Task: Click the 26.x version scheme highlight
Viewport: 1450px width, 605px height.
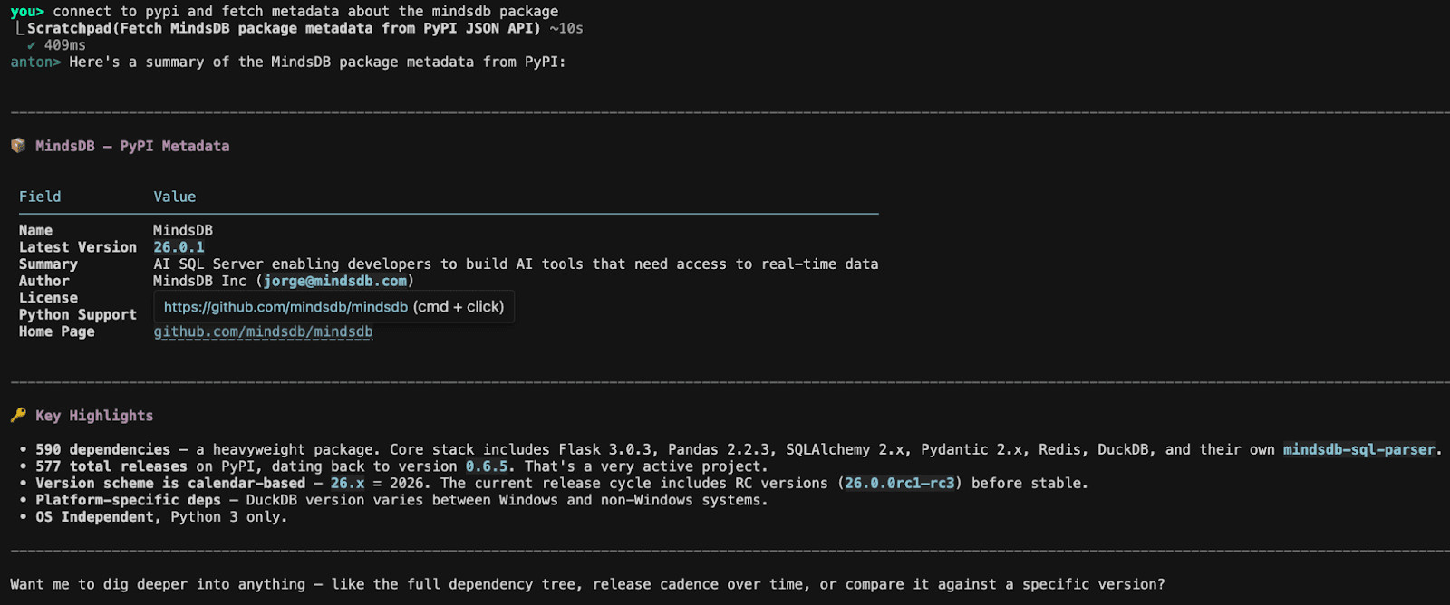Action: click(x=347, y=484)
